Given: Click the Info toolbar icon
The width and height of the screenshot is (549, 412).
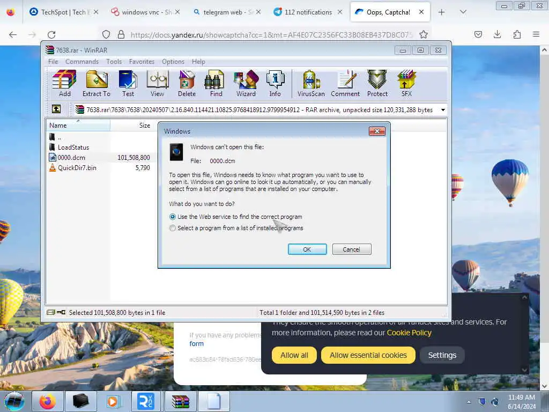Looking at the screenshot, I should 275,83.
